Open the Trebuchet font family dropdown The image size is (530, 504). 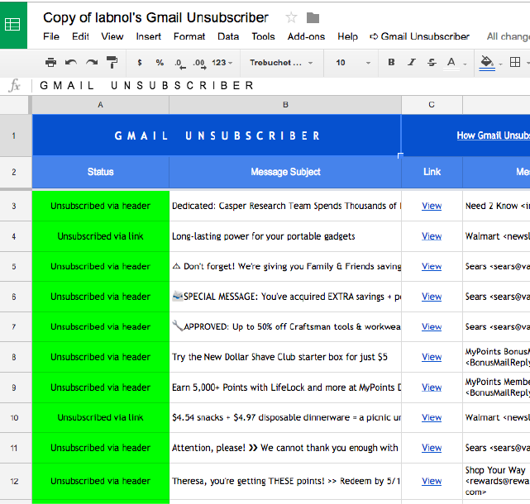pyautogui.click(x=281, y=63)
